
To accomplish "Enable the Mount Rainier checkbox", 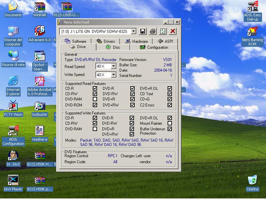I will pos(170,123).
